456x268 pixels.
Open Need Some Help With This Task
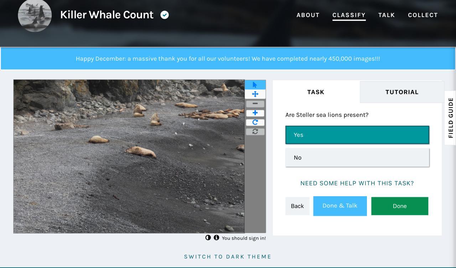(357, 183)
